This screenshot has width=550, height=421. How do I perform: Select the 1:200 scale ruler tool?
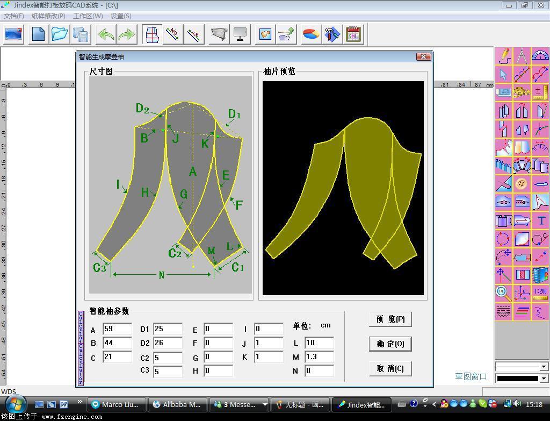540,294
